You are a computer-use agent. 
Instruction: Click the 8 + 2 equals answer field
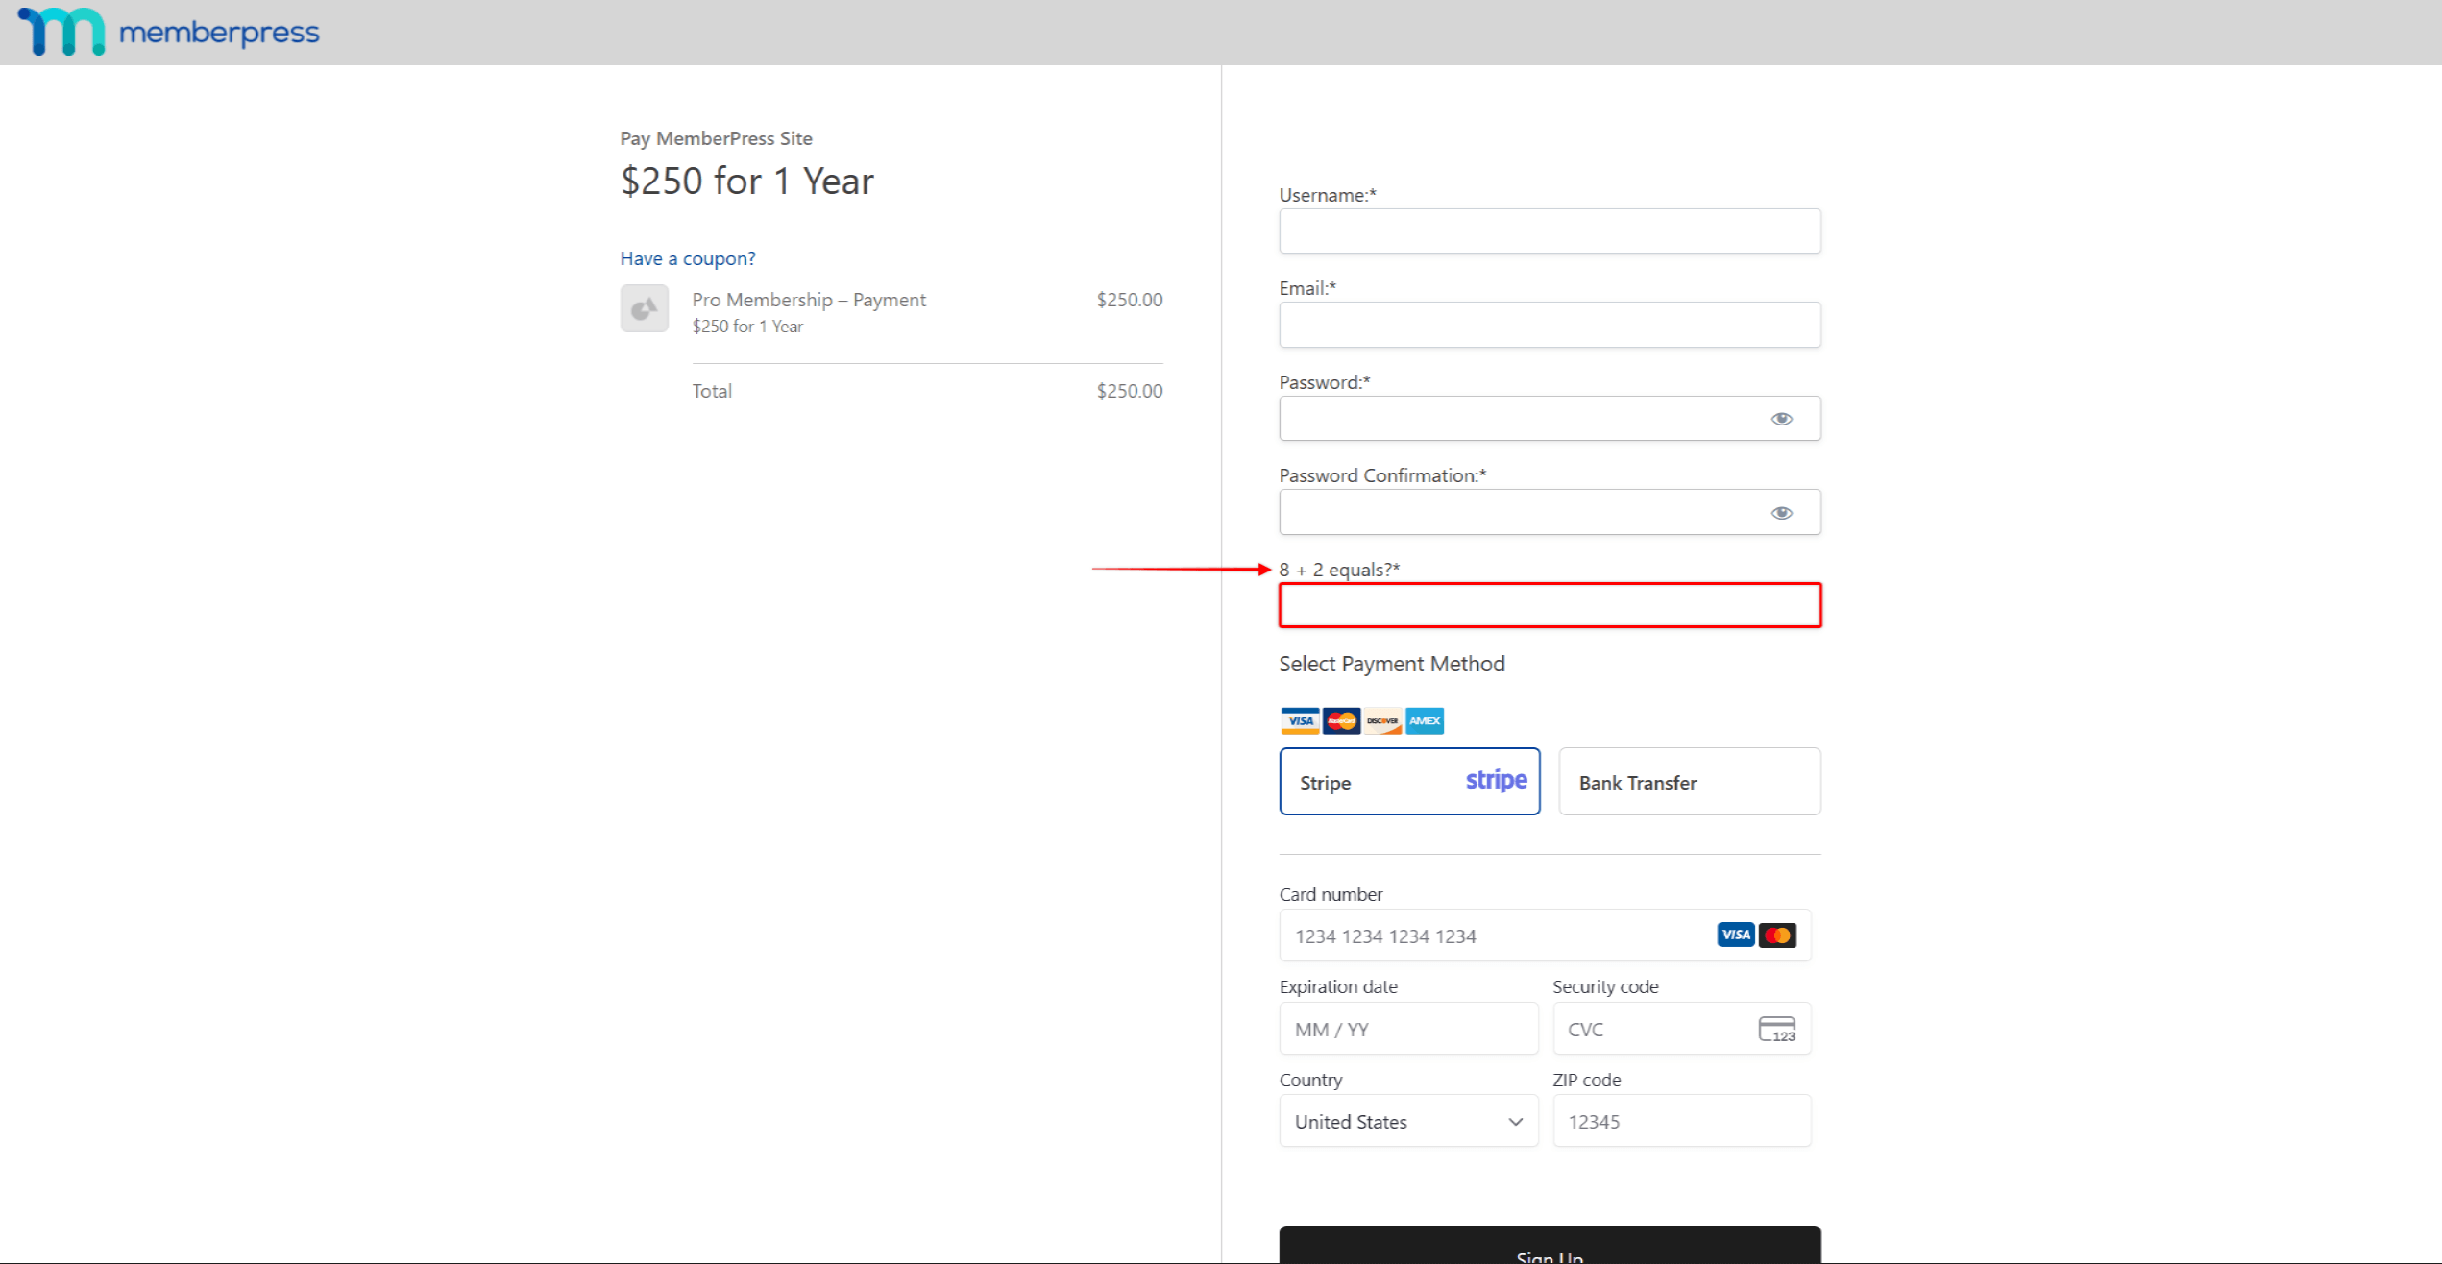point(1549,605)
